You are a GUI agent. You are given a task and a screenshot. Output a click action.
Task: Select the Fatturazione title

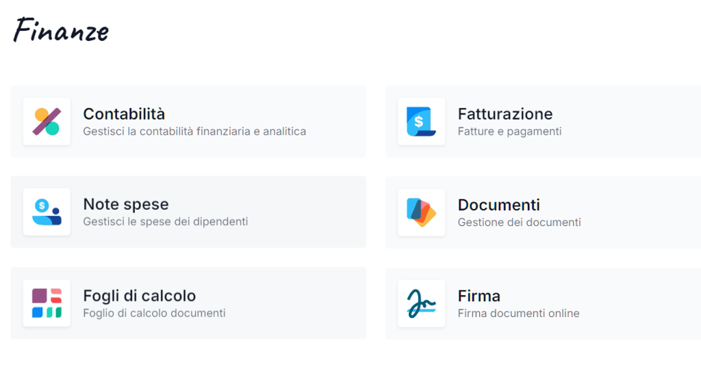click(x=505, y=114)
